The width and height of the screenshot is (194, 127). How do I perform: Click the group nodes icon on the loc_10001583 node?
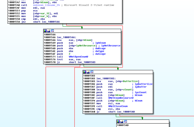pyautogui.click(x=92, y=72)
